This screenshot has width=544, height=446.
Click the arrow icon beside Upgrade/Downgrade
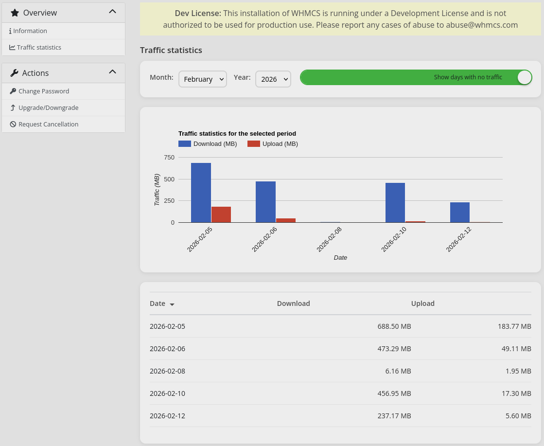(x=13, y=108)
